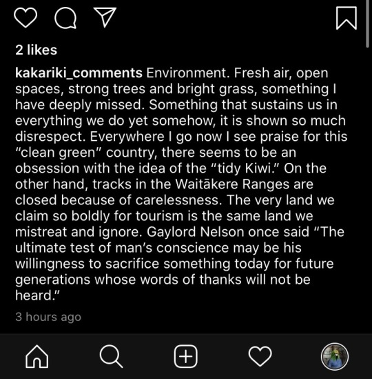Go to the Home tab in bottom bar

(37, 356)
